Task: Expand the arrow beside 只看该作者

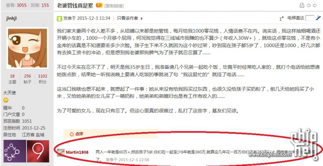Action: point(142,19)
